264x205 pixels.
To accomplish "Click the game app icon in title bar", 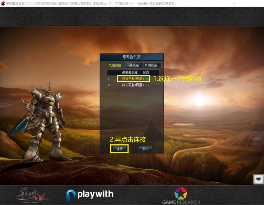I will [x=3, y=3].
